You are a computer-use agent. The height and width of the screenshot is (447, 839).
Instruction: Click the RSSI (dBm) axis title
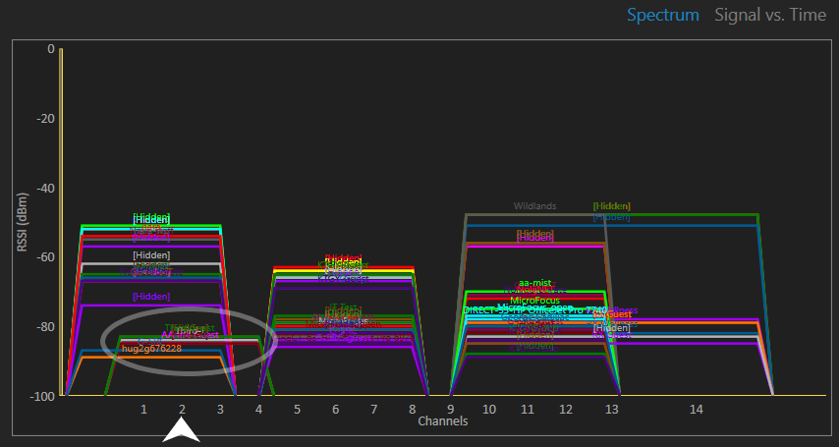(22, 222)
